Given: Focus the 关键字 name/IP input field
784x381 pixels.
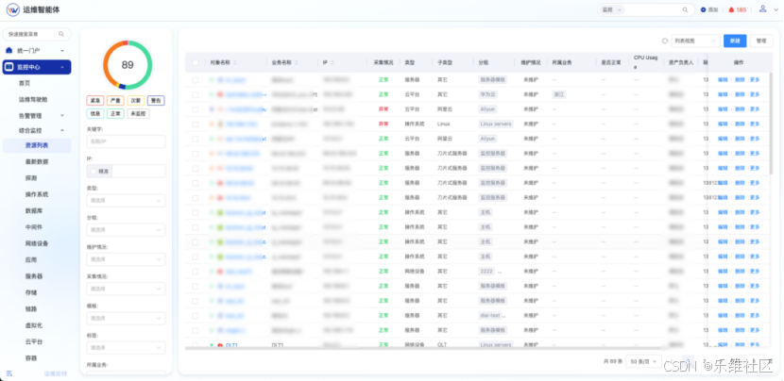Looking at the screenshot, I should pos(126,141).
